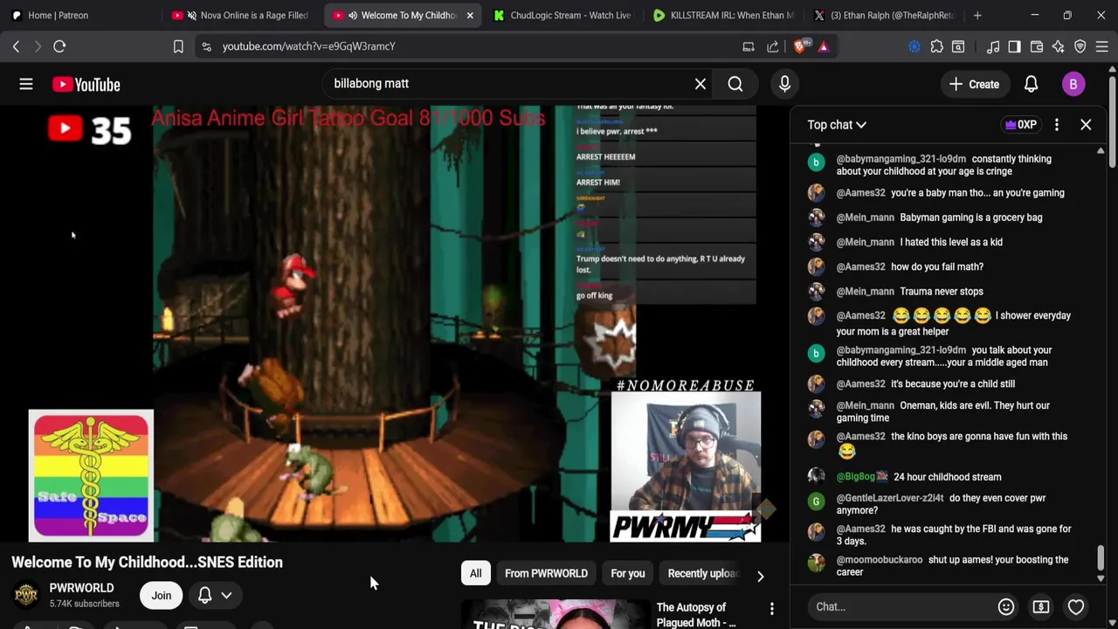1118x629 pixels.
Task: Open the browser extensions puzzle icon
Action: coord(936,46)
